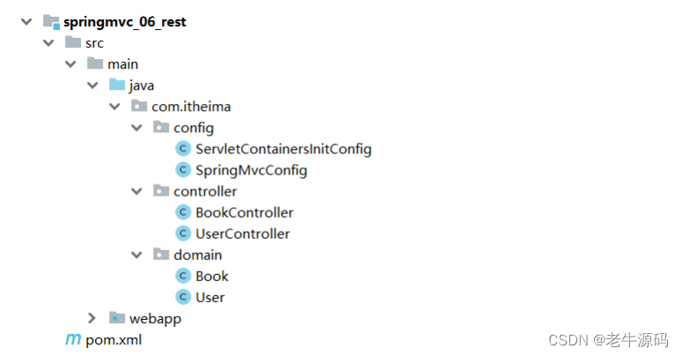Image resolution: width=682 pixels, height=356 pixels.
Task: Click the Book class icon
Action: pos(183,277)
